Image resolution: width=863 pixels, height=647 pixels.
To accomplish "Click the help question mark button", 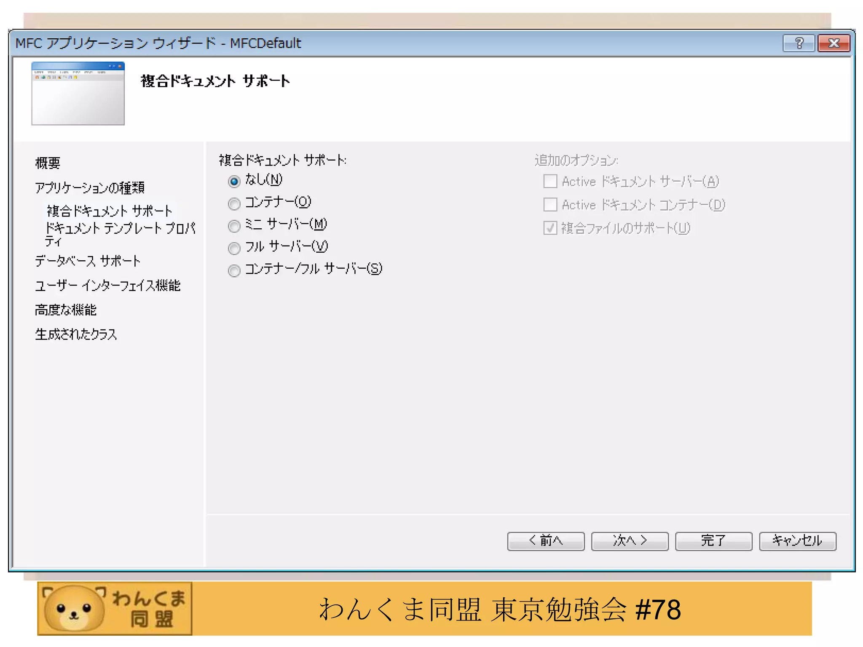I will [799, 43].
